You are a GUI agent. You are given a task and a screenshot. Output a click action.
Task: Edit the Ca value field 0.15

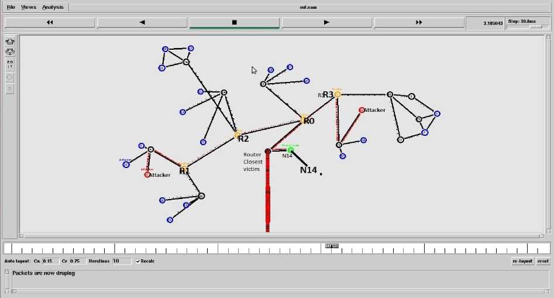50,261
